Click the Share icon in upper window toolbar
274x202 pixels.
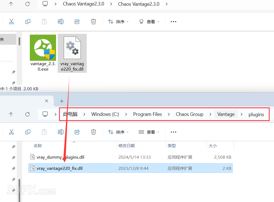tap(77, 22)
